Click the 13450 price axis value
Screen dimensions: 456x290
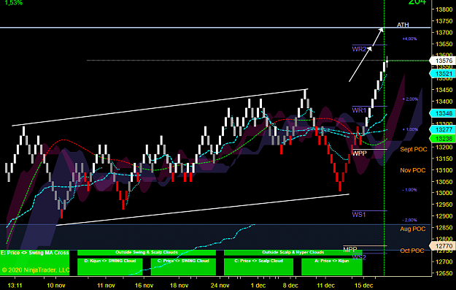pos(444,90)
